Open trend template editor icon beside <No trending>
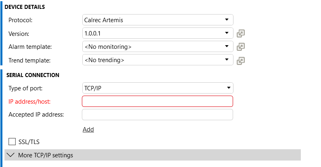321x167 pixels. 240,61
